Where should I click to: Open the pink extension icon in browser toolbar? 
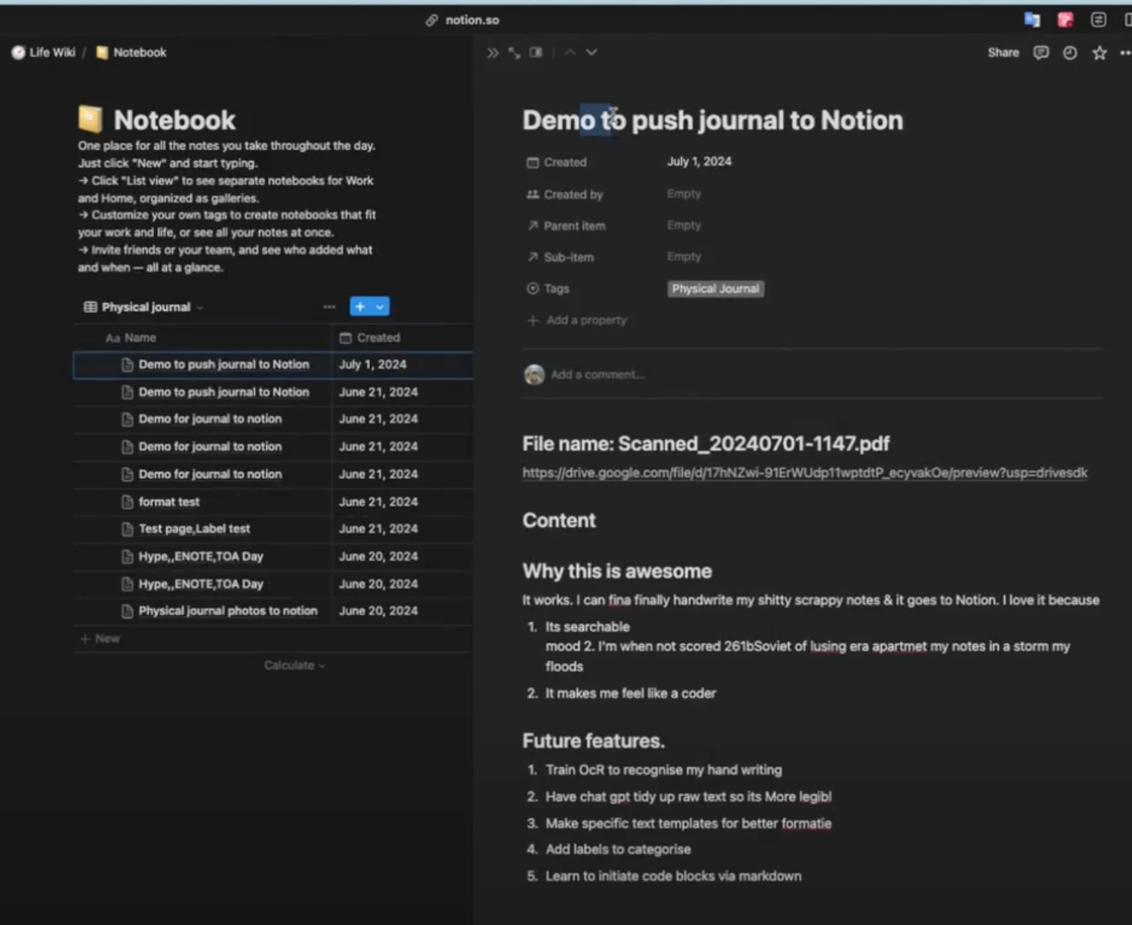(x=1065, y=19)
